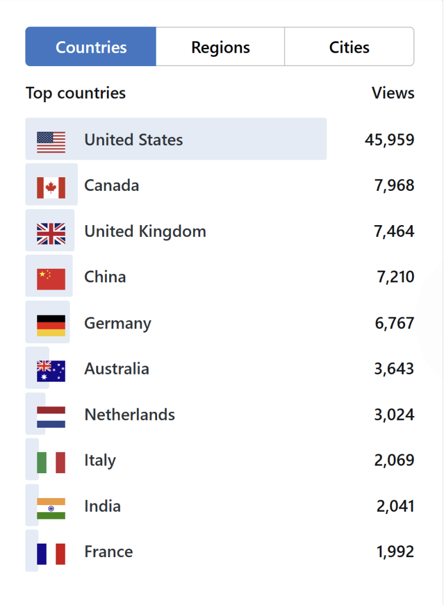This screenshot has width=444, height=605.
Task: Click the Germany views count 6,767
Action: coord(394,323)
